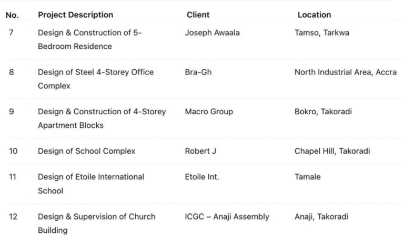Select the Tamale location cell
The image size is (404, 238).
click(307, 177)
